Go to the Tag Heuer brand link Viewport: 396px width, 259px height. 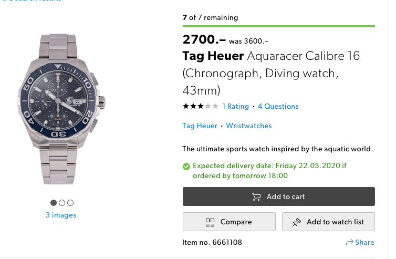click(x=200, y=126)
